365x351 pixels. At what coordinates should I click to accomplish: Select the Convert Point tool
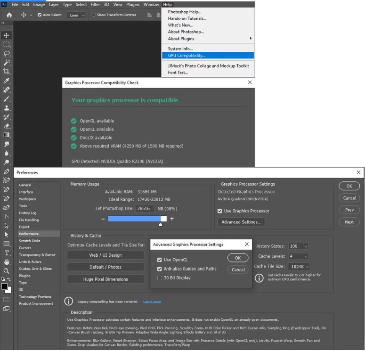coord(7,217)
